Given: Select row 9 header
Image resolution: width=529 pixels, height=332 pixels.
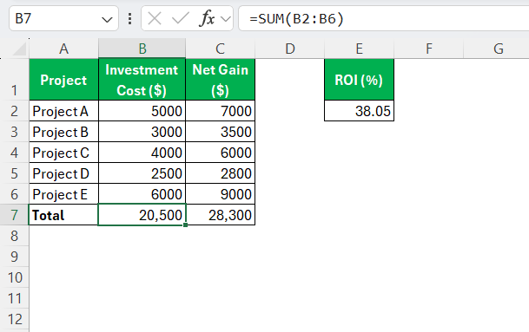Looking at the screenshot, I should click(x=14, y=257).
